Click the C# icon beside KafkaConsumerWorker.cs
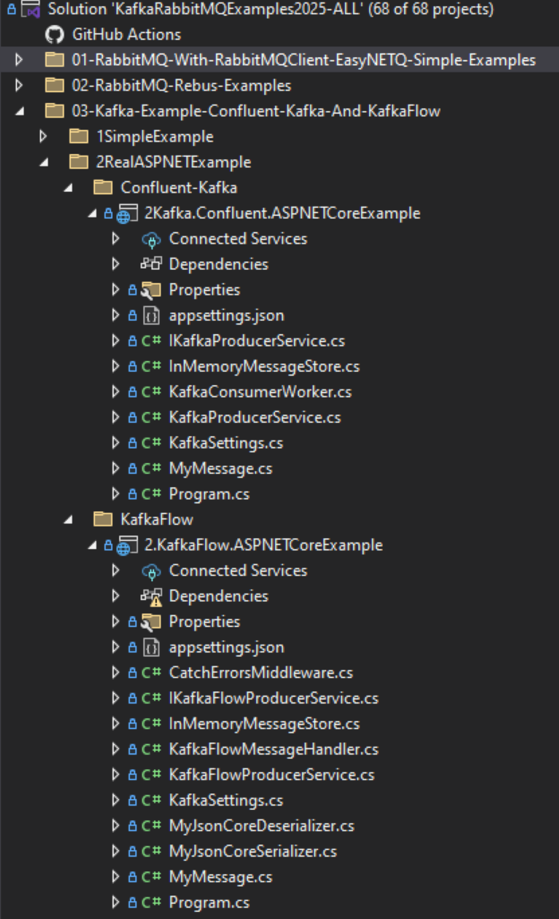559x919 pixels. pyautogui.click(x=151, y=392)
